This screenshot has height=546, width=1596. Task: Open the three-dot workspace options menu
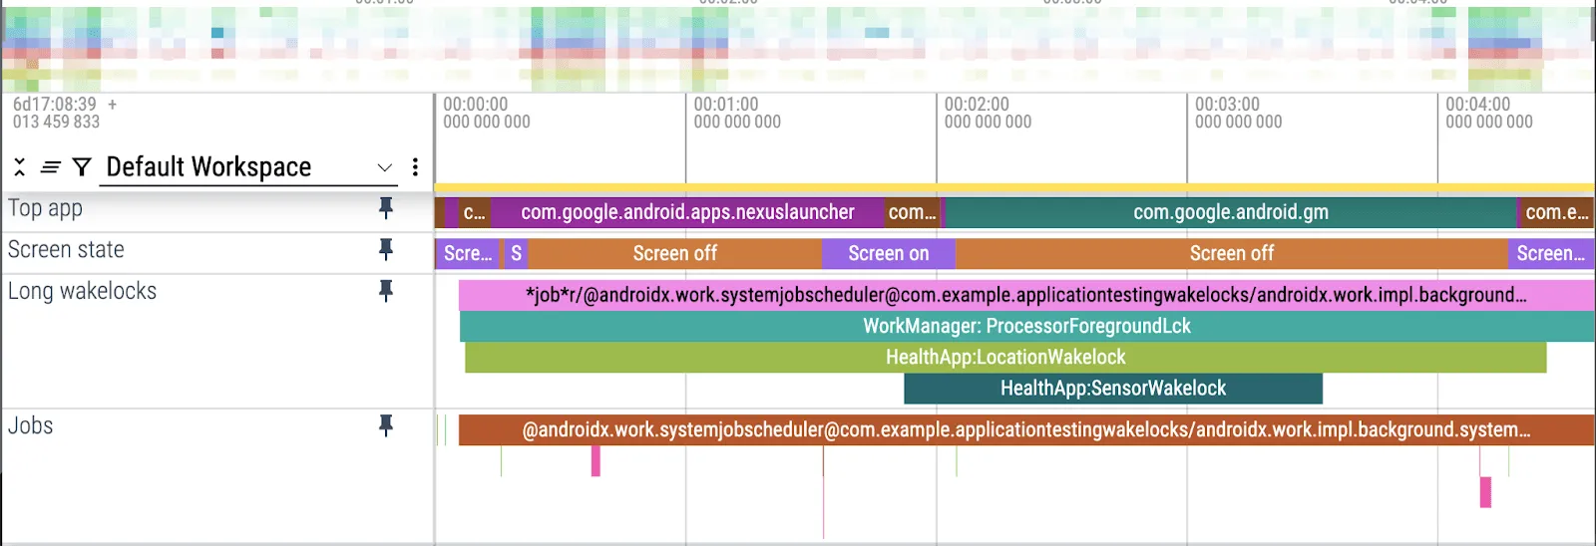coord(415,166)
